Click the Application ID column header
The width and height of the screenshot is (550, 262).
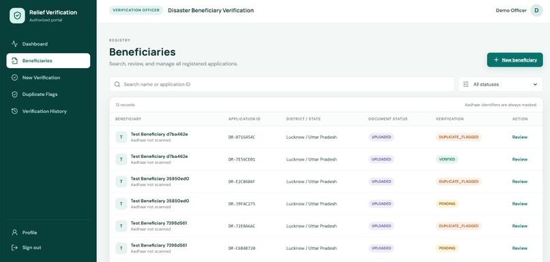(244, 119)
